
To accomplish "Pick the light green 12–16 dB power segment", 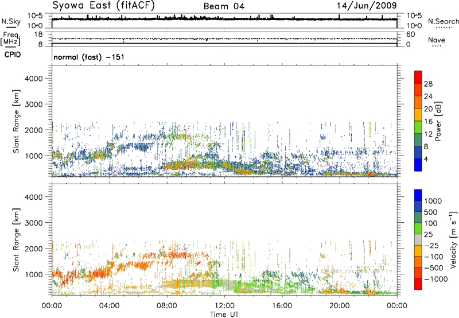I will (418, 127).
